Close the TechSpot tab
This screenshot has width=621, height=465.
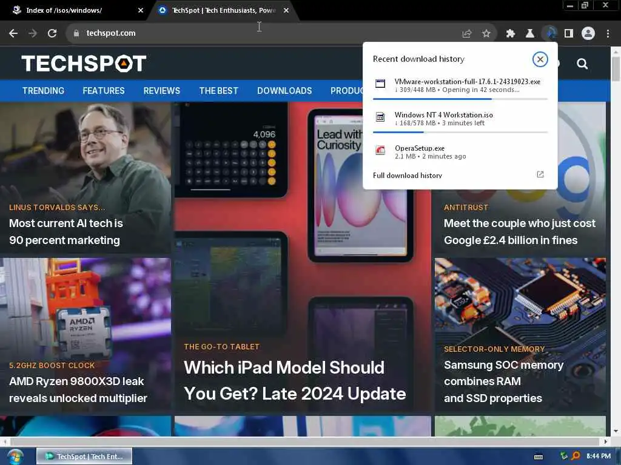(286, 10)
